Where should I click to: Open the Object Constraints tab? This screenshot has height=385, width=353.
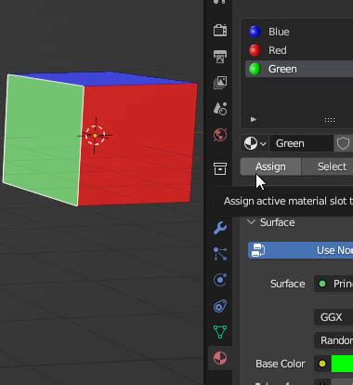(220, 306)
